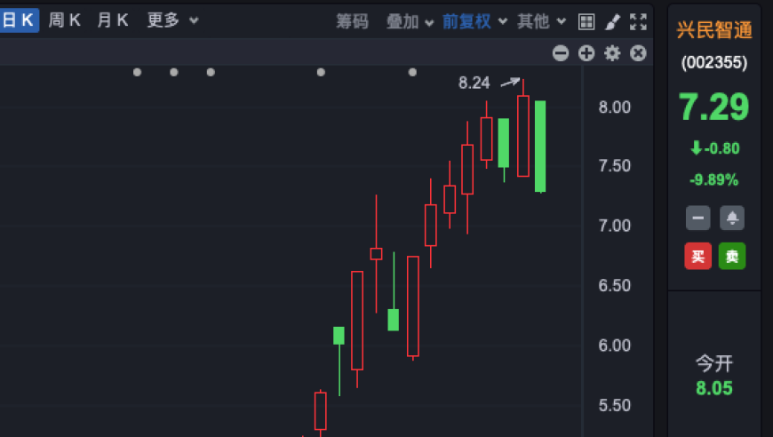
Task: Set a price alert with bell icon
Action: tap(732, 218)
